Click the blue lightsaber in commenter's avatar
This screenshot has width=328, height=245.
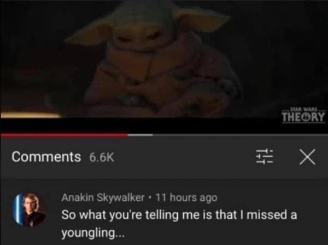pyautogui.click(x=17, y=210)
